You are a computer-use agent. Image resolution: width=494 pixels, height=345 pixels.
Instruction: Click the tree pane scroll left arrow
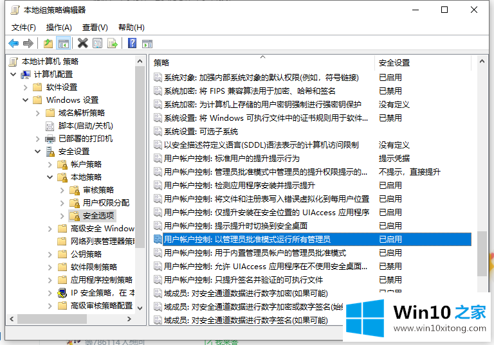click(12, 319)
